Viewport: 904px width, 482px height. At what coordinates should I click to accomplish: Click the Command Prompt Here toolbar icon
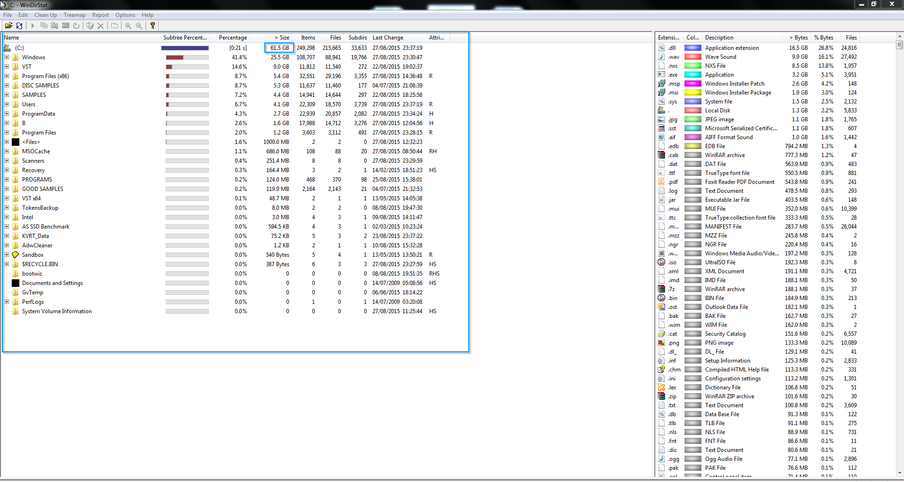click(65, 26)
